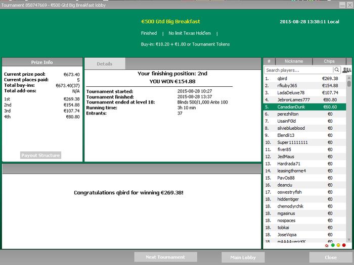Screen dimensions: 354x265
Task: Click the red status dot below player list
Action: [344, 245]
